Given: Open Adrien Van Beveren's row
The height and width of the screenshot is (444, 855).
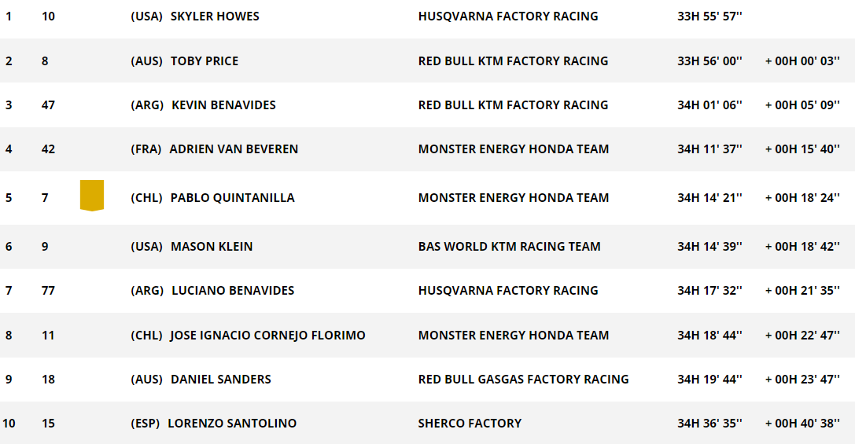Looking at the screenshot, I should 428,149.
